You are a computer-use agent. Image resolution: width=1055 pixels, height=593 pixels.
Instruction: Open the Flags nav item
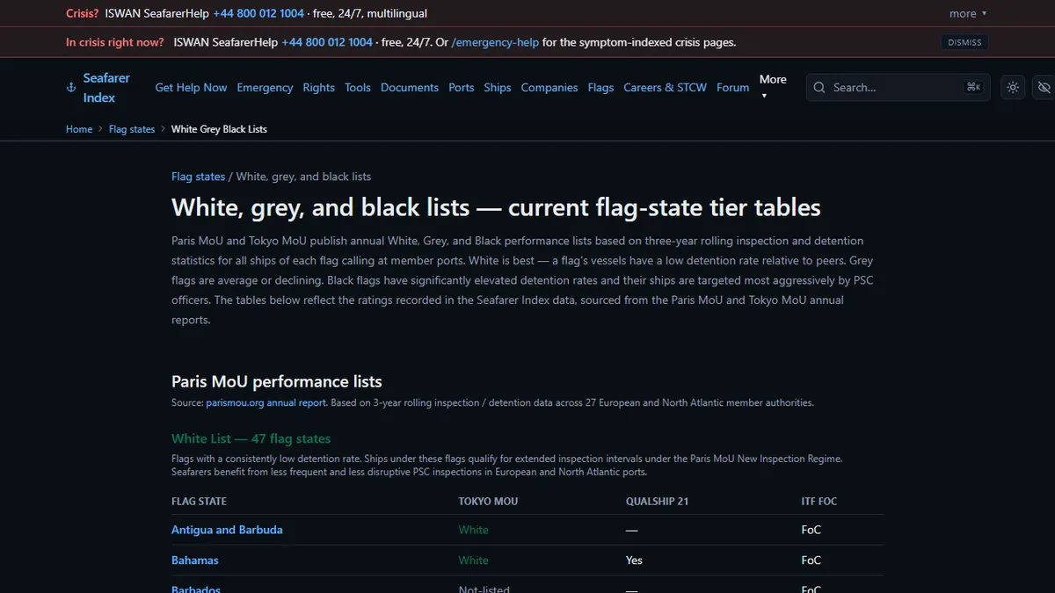point(600,87)
